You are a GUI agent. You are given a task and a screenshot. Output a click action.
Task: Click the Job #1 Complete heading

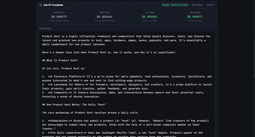click(53, 5)
